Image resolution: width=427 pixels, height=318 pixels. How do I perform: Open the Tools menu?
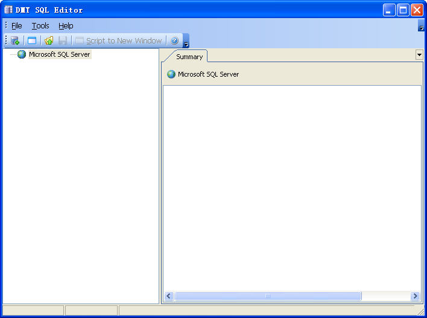[40, 26]
